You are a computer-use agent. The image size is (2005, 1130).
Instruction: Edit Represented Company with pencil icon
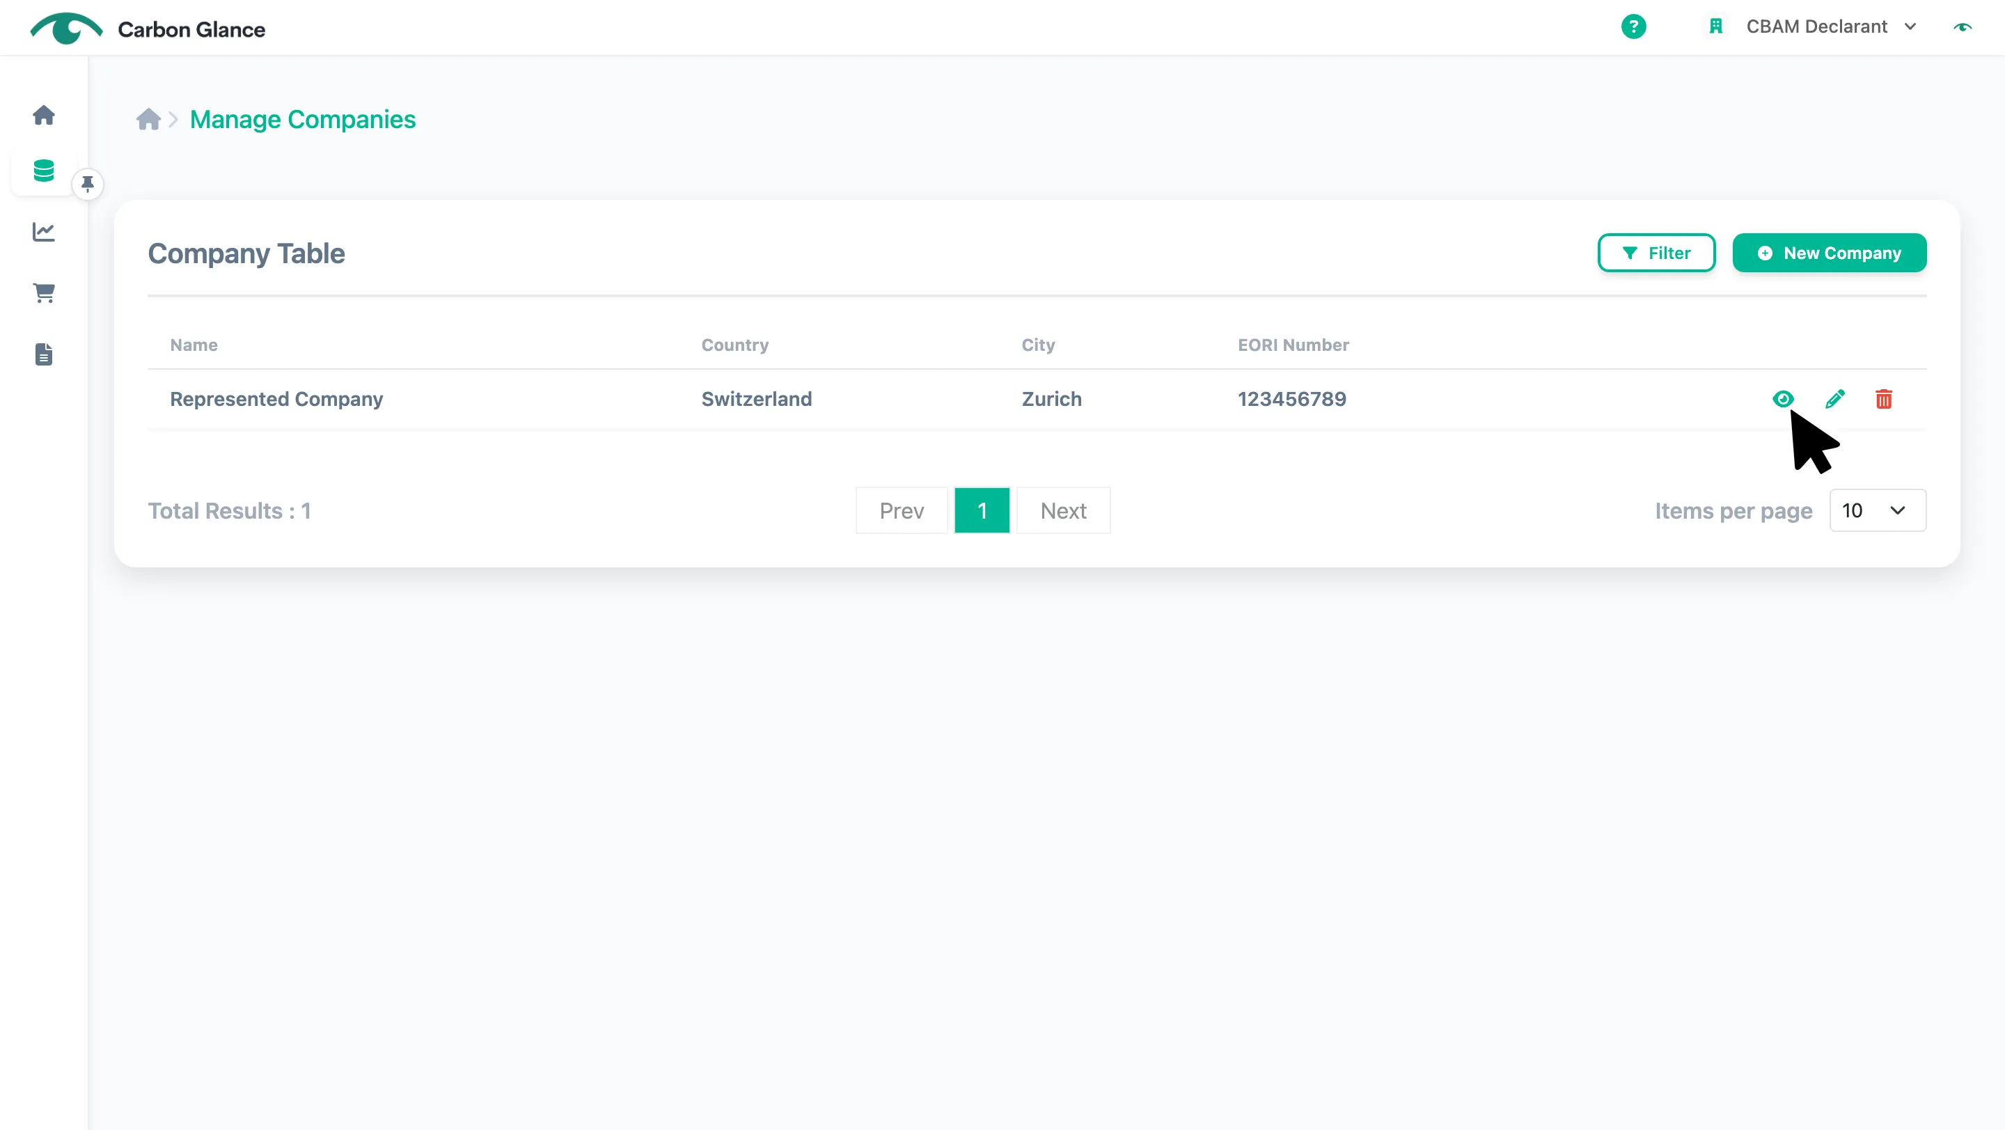(x=1834, y=399)
